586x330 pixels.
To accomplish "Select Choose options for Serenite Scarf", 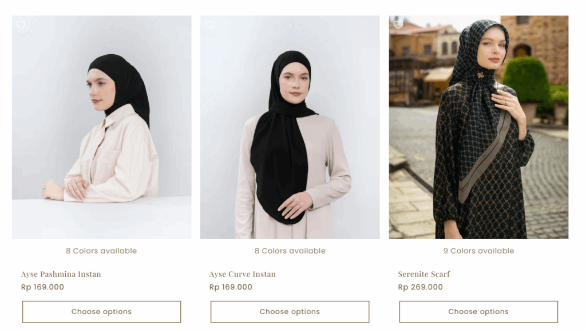I will pyautogui.click(x=478, y=312).
